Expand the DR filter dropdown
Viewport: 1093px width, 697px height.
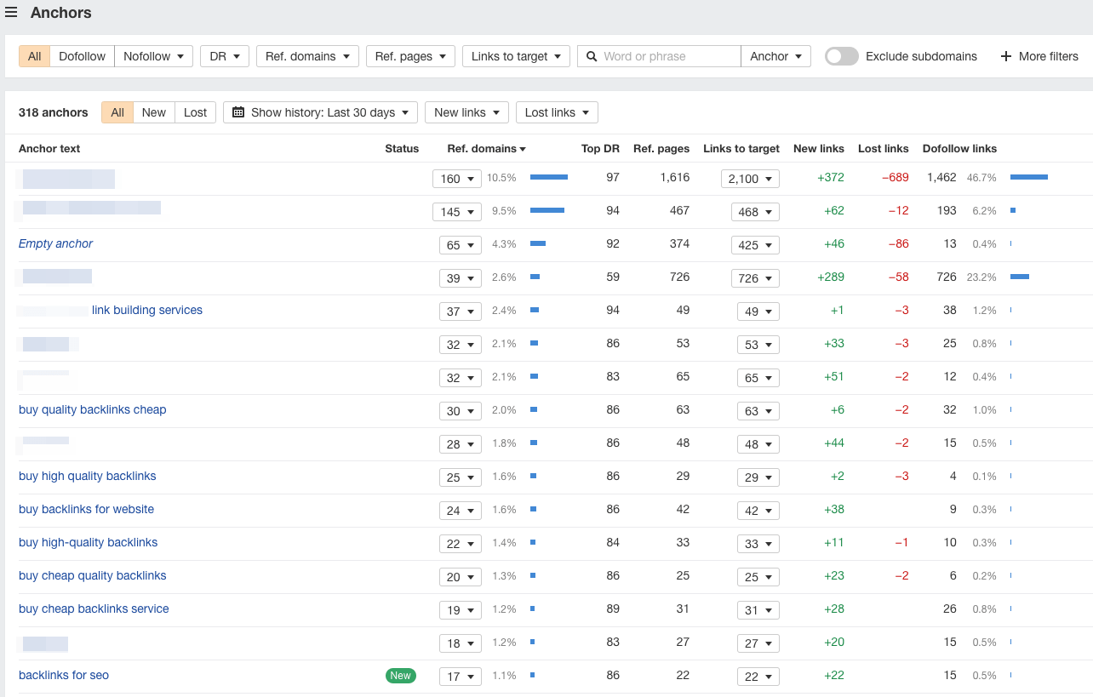(x=225, y=56)
